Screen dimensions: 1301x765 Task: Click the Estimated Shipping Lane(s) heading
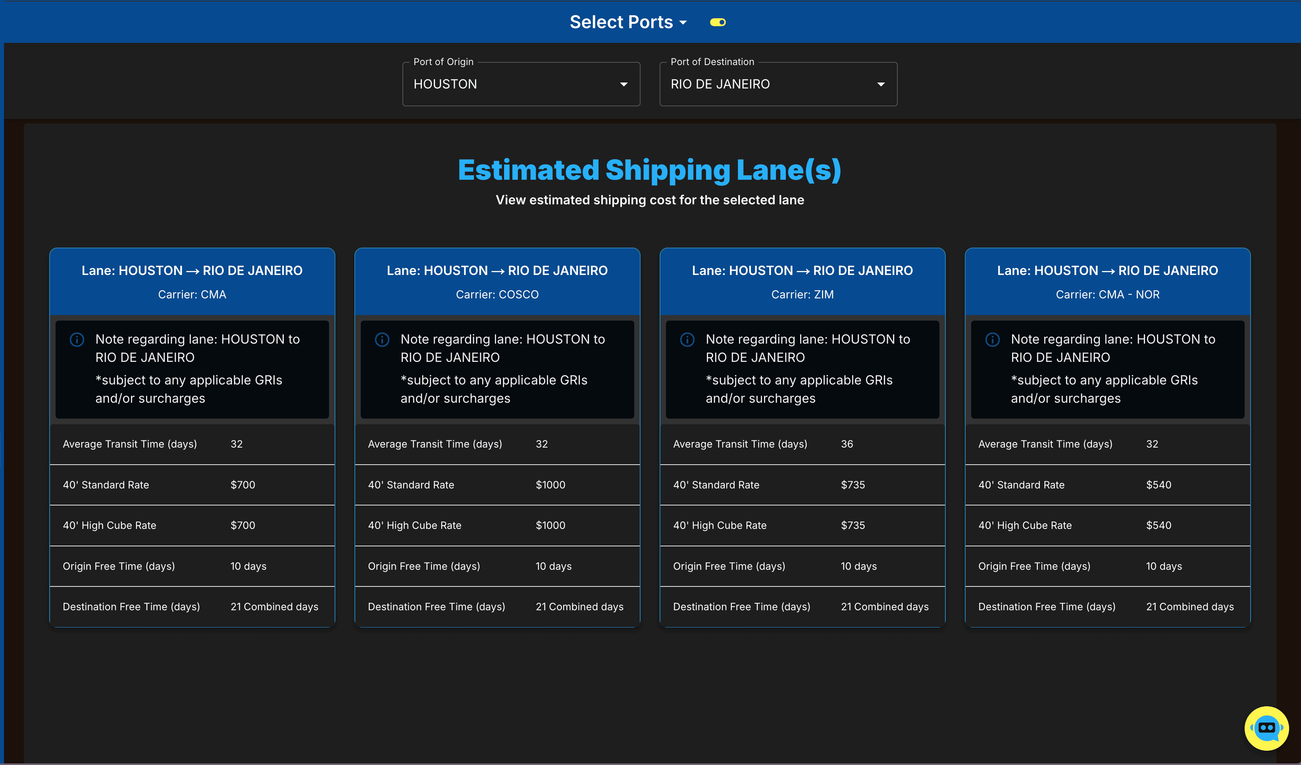click(649, 170)
